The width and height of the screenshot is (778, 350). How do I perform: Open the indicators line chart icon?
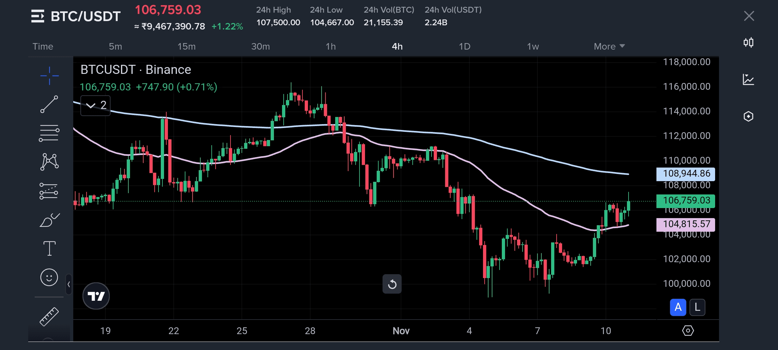point(748,79)
